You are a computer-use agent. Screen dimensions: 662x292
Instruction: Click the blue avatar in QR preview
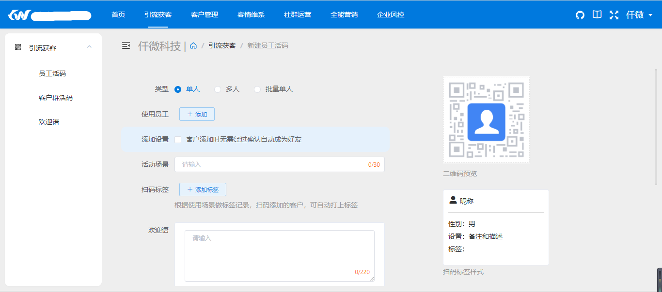(486, 122)
